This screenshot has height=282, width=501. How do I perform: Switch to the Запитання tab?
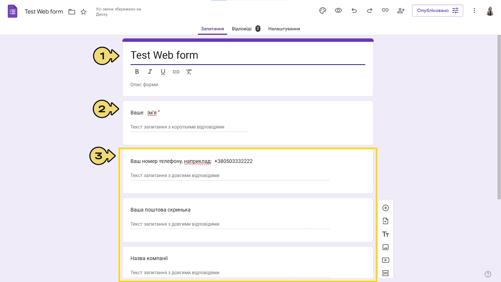[212, 29]
